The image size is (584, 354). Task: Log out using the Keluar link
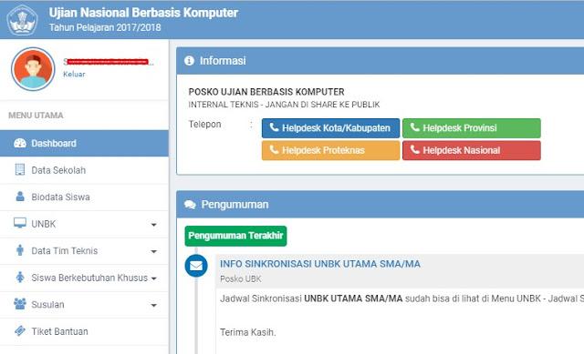tap(74, 75)
